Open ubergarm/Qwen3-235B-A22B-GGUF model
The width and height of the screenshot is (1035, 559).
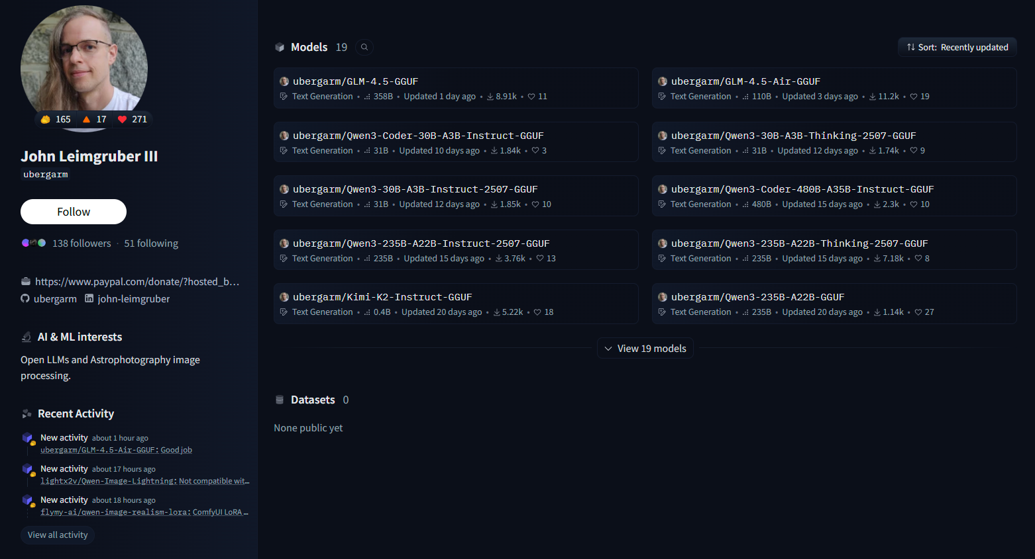(834, 304)
